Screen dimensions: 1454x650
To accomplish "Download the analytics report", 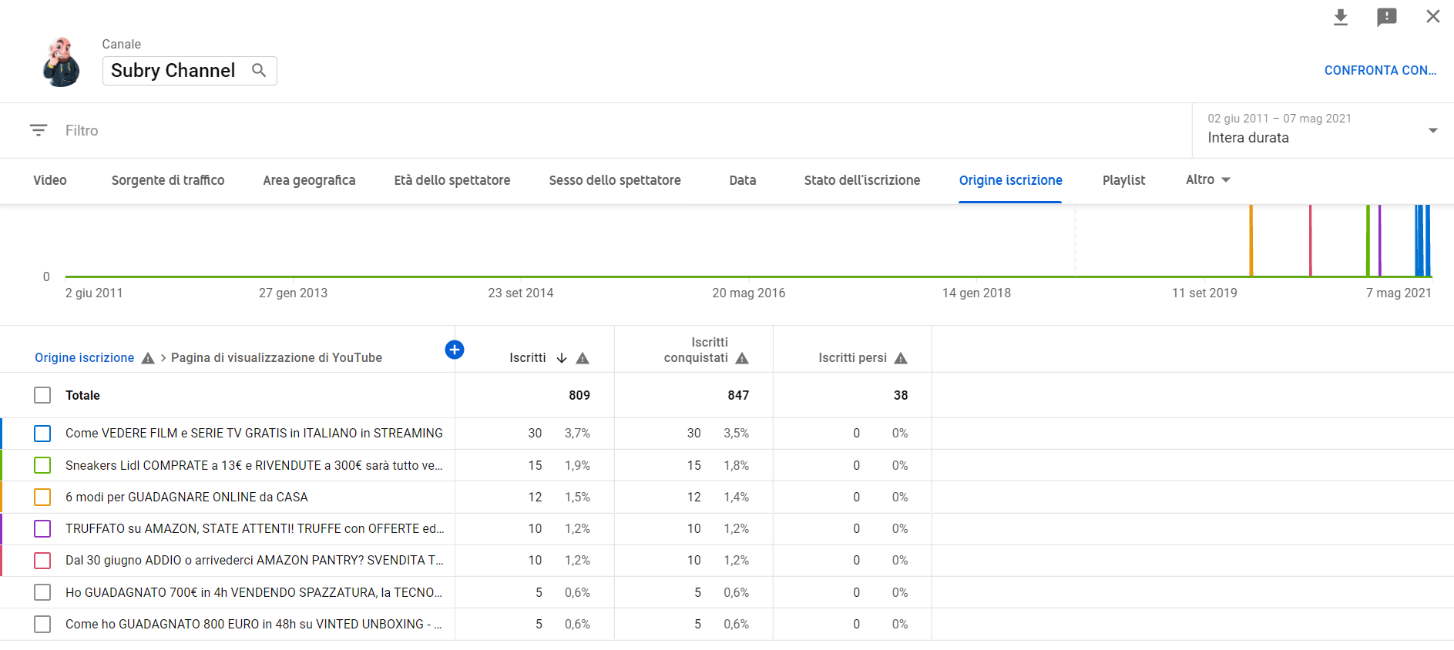I will coord(1341,17).
